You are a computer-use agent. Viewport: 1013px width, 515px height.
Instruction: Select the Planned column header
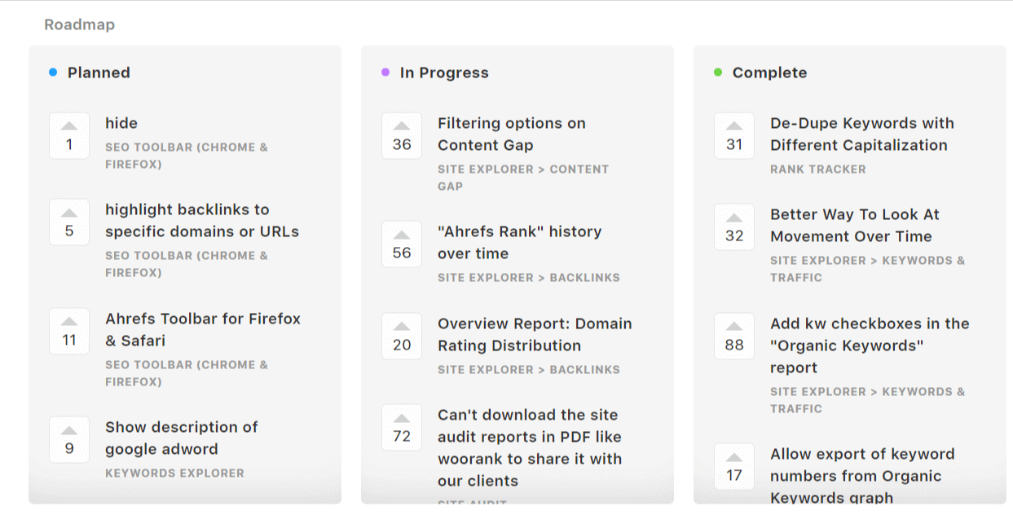coord(99,73)
